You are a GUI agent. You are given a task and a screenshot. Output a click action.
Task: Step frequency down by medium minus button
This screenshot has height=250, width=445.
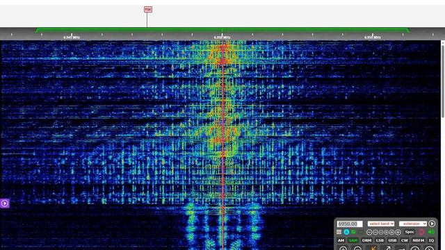coord(375,232)
